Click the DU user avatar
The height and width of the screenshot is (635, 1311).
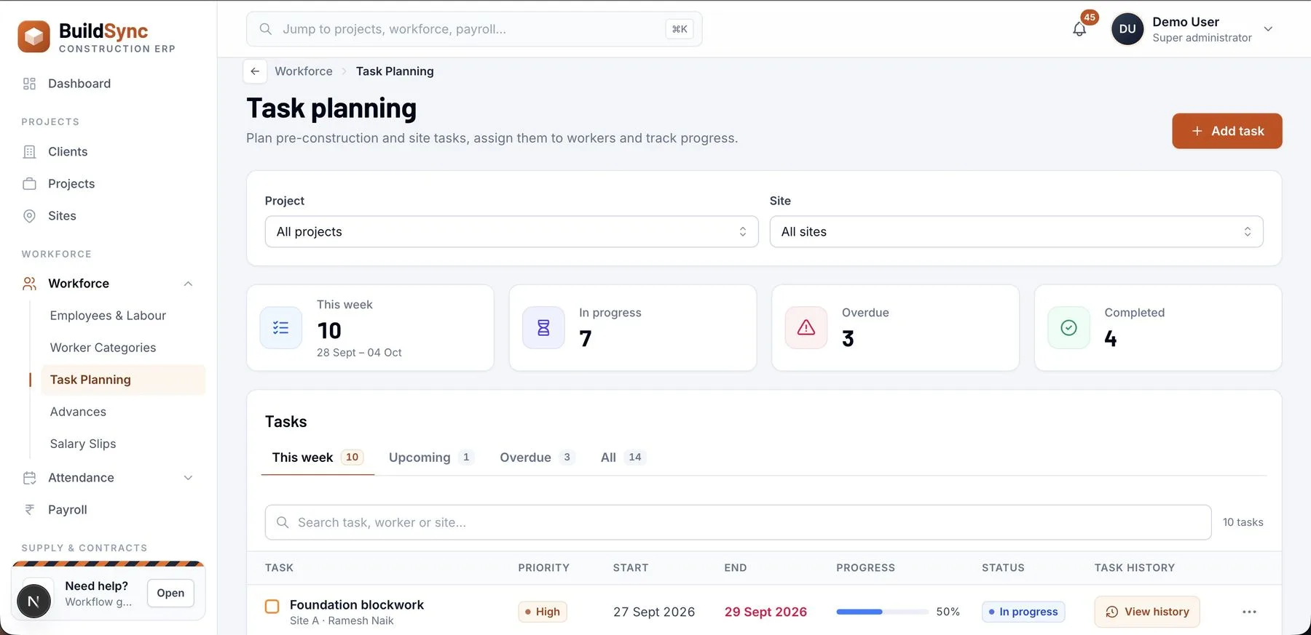click(x=1127, y=29)
